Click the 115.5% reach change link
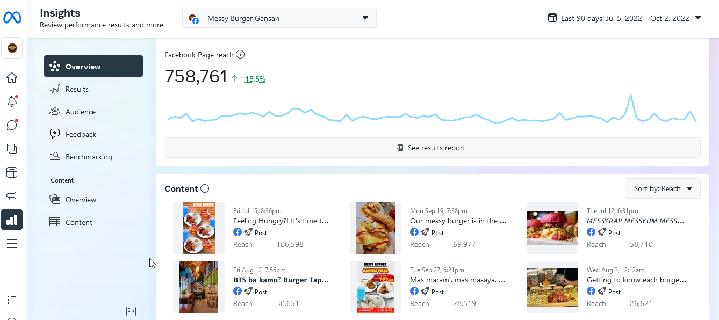This screenshot has height=320, width=719. pos(253,79)
